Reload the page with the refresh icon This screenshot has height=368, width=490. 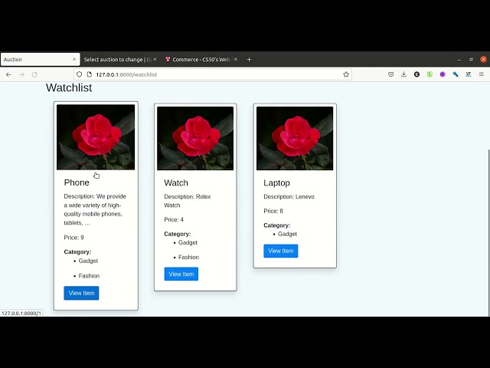pos(34,74)
